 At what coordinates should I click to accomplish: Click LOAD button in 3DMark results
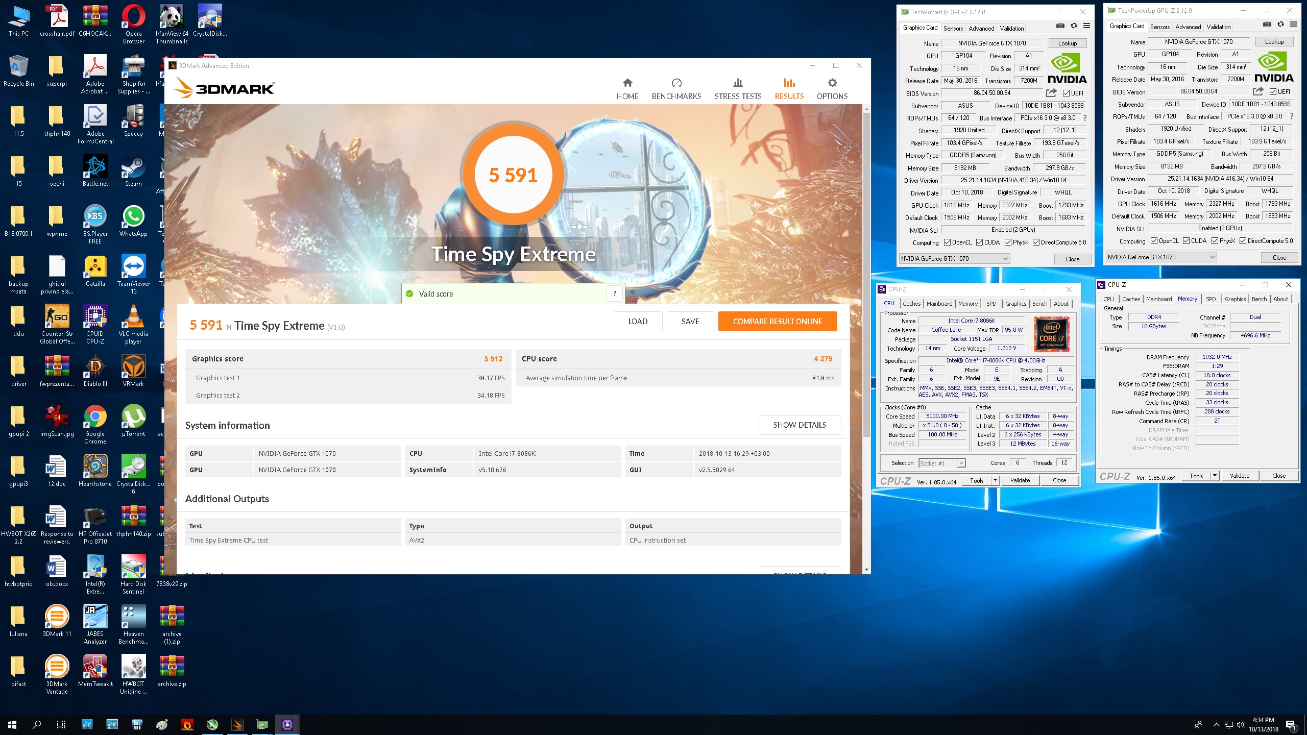(638, 322)
